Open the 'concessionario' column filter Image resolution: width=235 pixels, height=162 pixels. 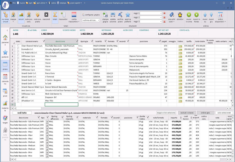(x=43, y=41)
